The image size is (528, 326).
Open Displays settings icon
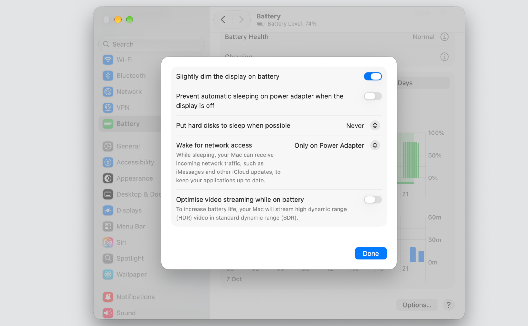[x=108, y=210]
